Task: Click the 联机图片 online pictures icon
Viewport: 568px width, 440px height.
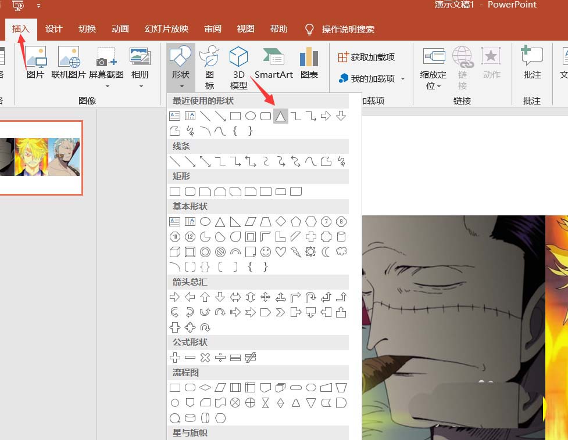Action: [69, 63]
